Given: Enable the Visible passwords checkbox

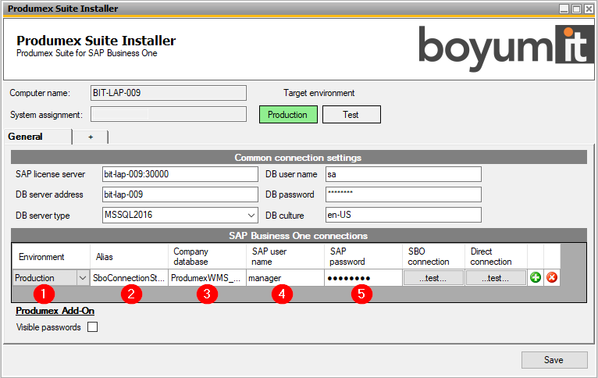Looking at the screenshot, I should tap(93, 328).
